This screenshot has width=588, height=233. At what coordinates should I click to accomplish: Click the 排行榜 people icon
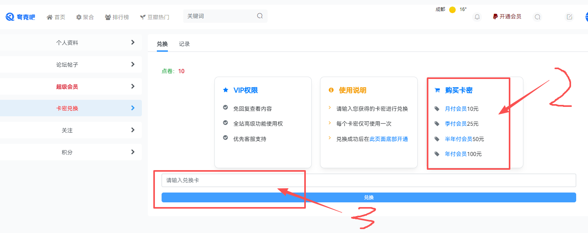pos(109,17)
